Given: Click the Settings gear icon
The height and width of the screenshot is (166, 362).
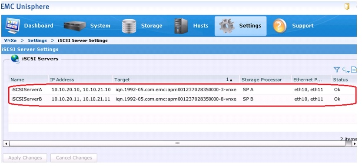Looking at the screenshot, I should (x=227, y=26).
